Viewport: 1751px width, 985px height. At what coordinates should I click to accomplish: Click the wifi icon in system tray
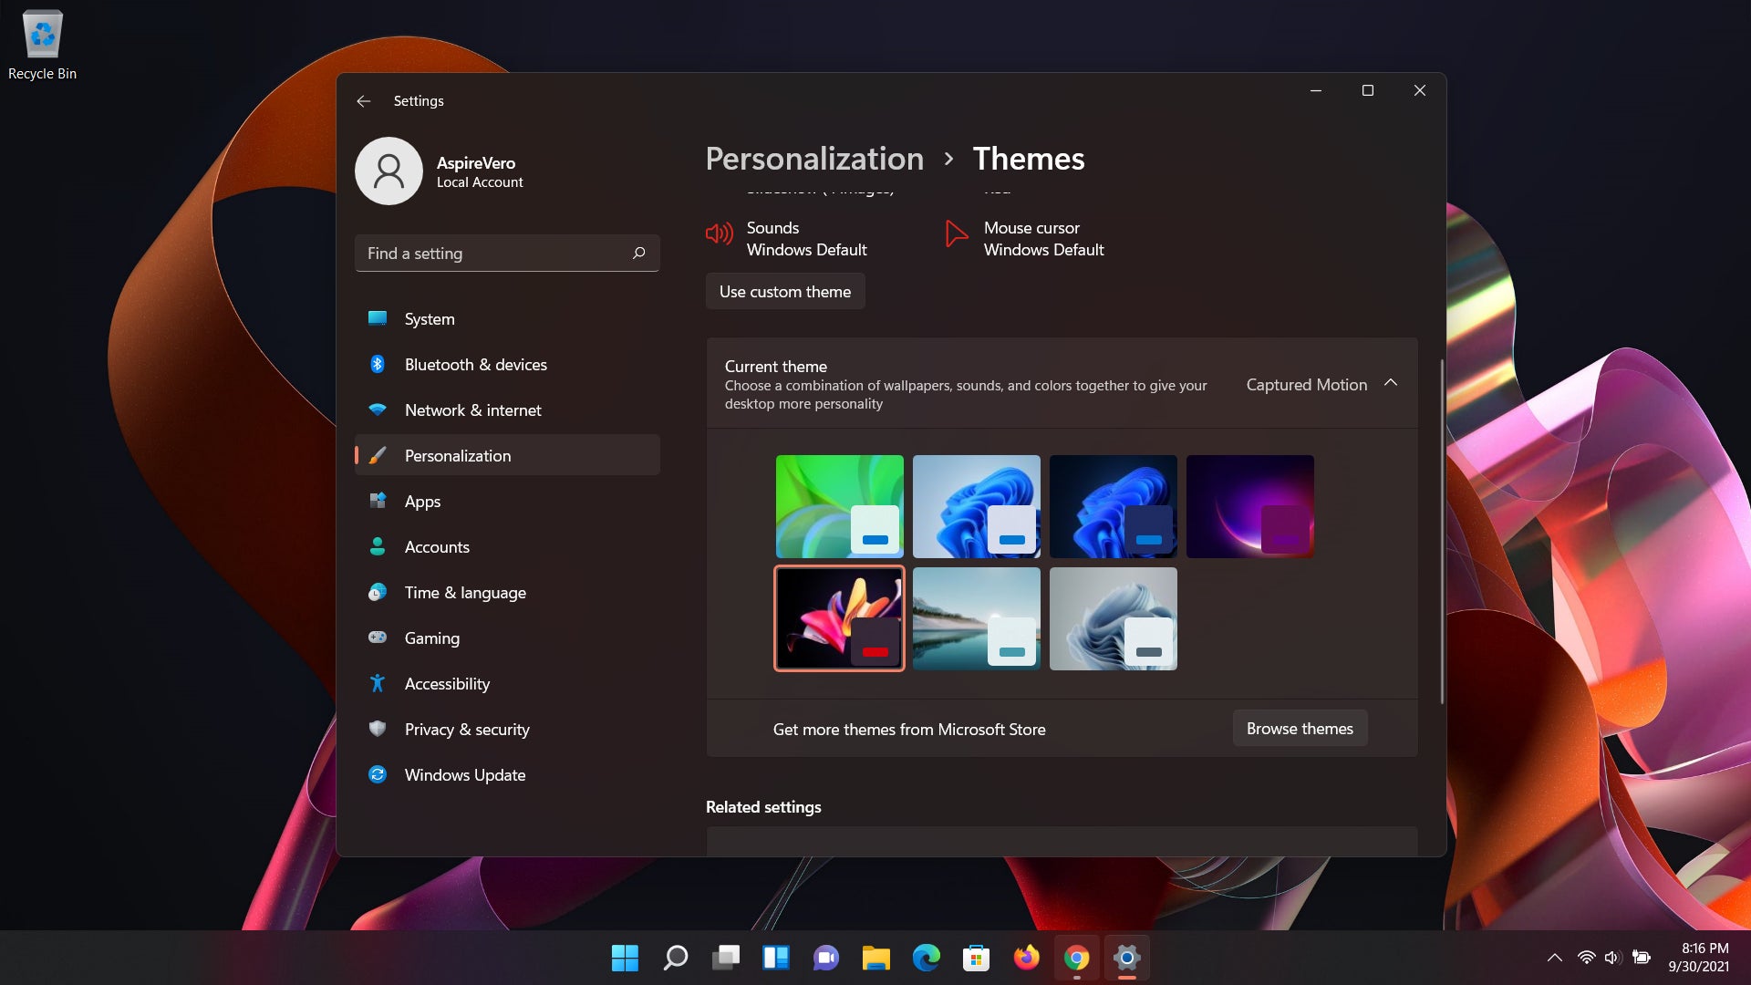point(1587,958)
